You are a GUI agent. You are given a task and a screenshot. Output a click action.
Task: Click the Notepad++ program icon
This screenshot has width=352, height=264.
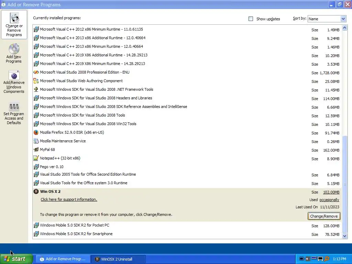coord(36,158)
